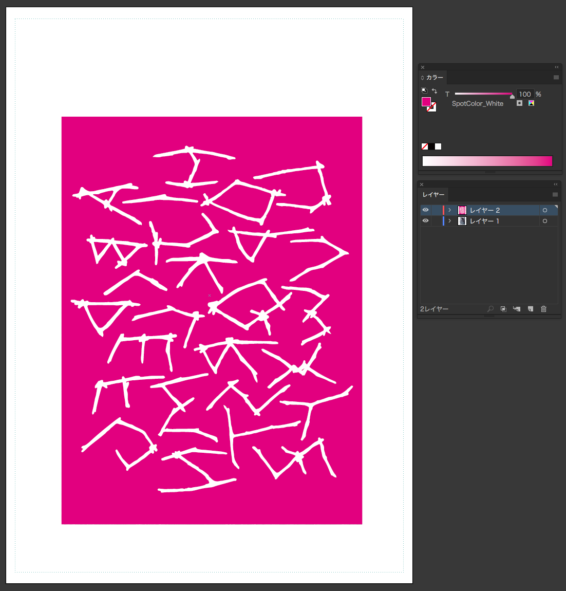Click the tint slider handle
This screenshot has width=566, height=591.
(x=512, y=97)
